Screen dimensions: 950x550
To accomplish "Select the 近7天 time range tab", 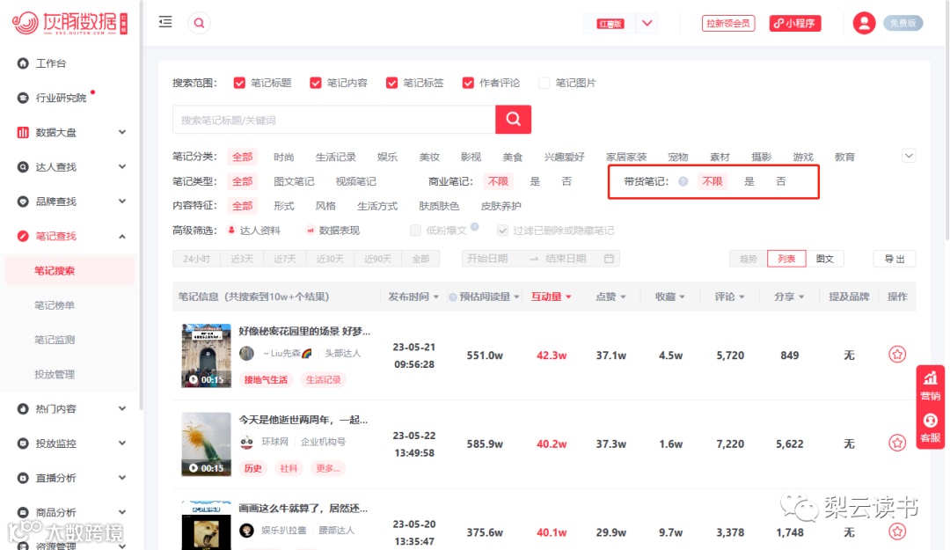I will coord(284,259).
